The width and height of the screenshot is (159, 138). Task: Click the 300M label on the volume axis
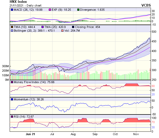tap(5, 66)
